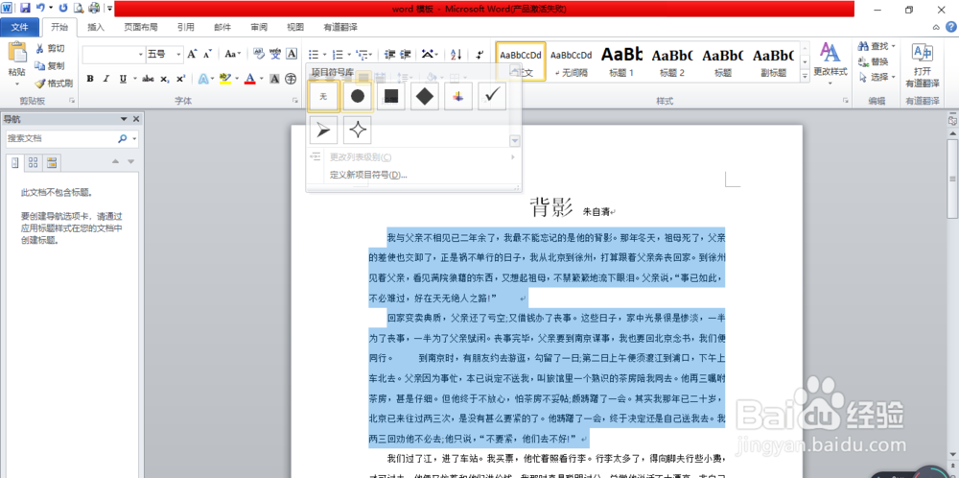The image size is (959, 478).
Task: Toggle show paragraph marks button
Action: click(479, 54)
